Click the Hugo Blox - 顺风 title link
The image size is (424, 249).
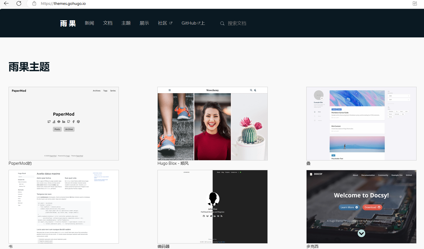point(173,163)
